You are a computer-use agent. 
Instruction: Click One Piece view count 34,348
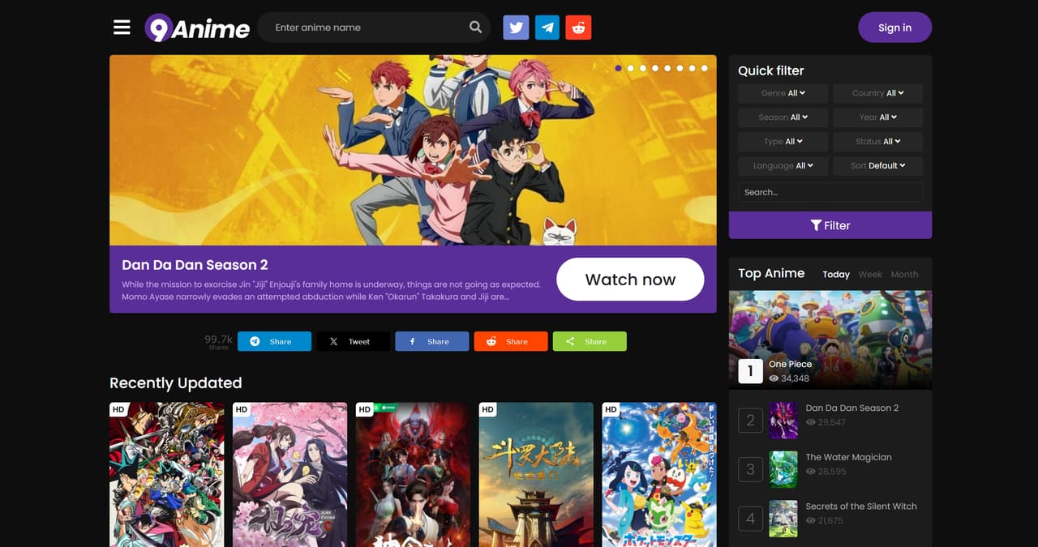[789, 378]
